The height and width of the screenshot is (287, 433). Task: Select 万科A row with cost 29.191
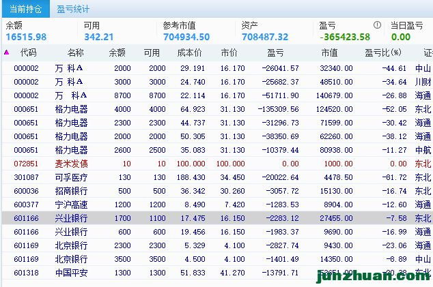(217, 68)
